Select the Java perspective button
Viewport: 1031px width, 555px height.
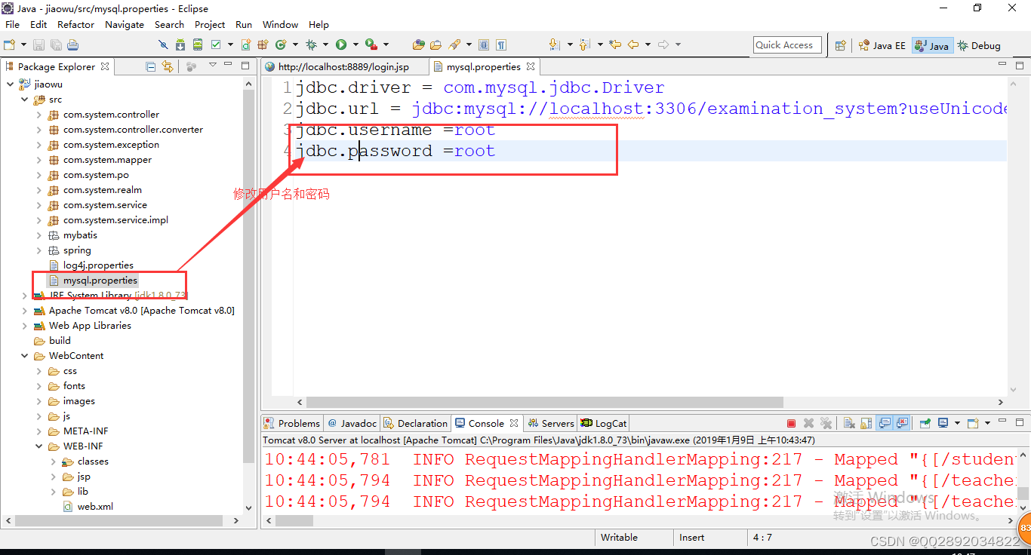pyautogui.click(x=932, y=46)
